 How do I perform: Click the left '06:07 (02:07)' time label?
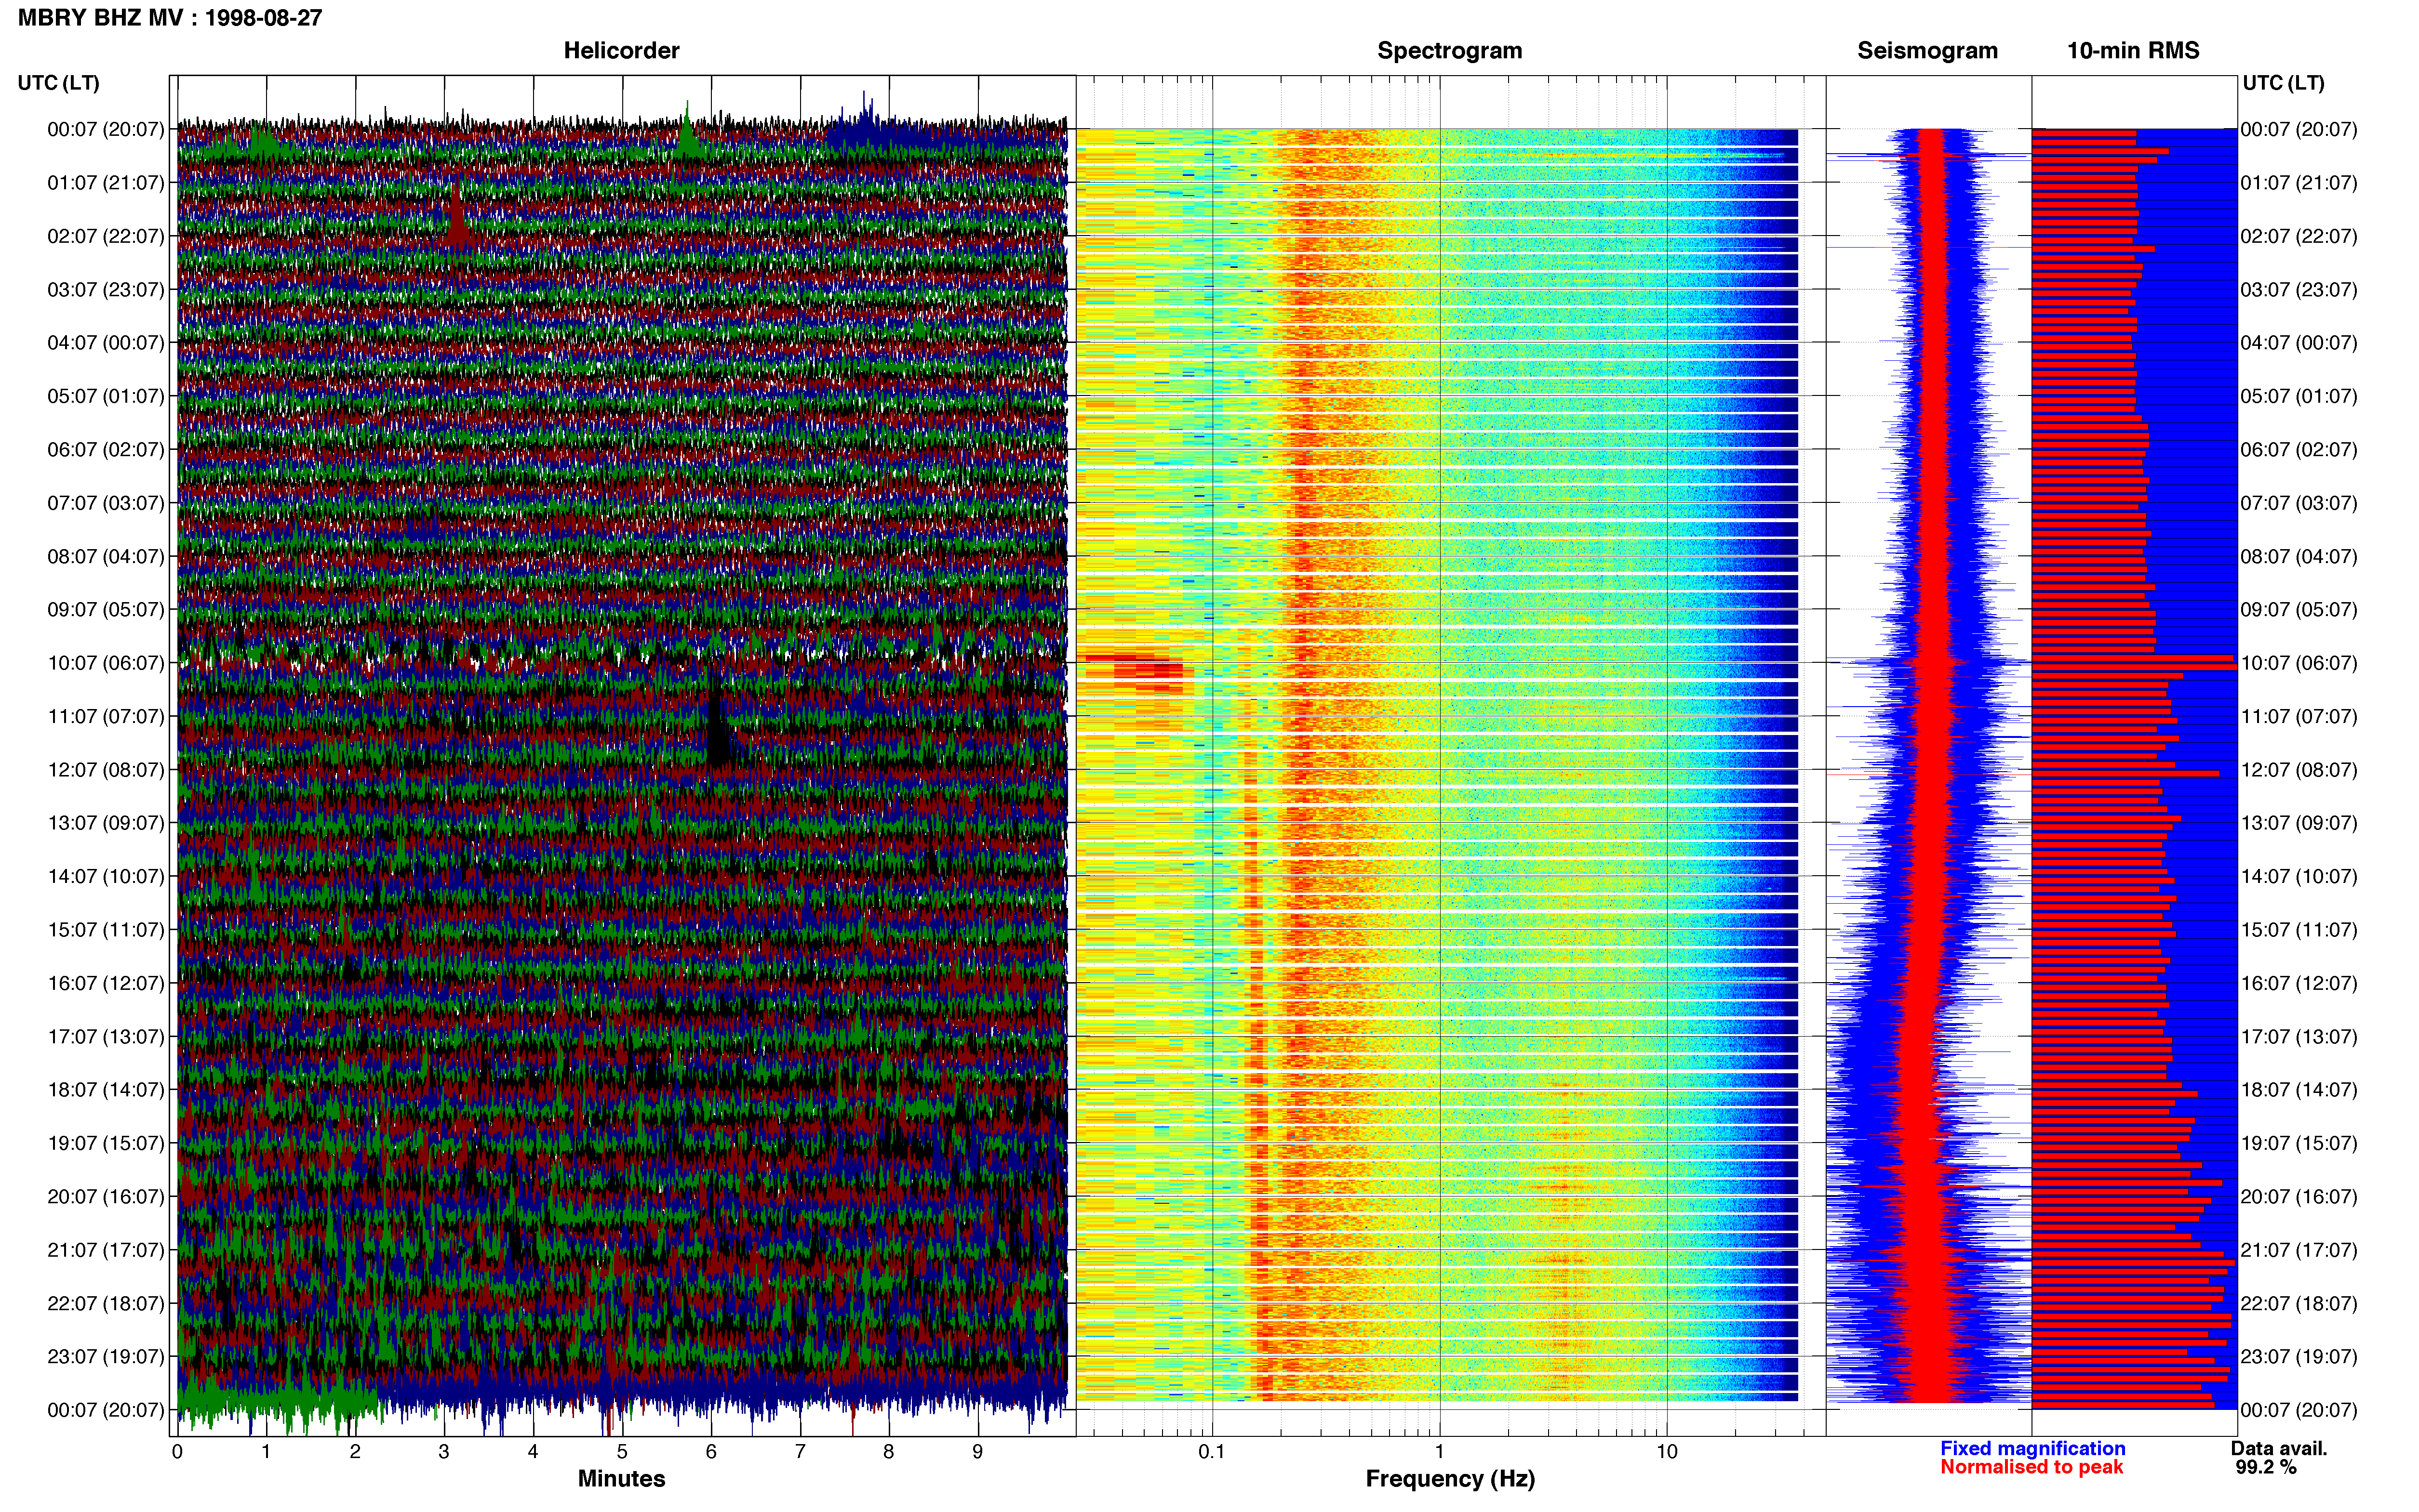click(105, 450)
